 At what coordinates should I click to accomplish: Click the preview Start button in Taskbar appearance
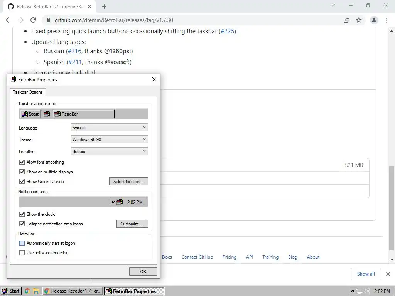(x=30, y=114)
